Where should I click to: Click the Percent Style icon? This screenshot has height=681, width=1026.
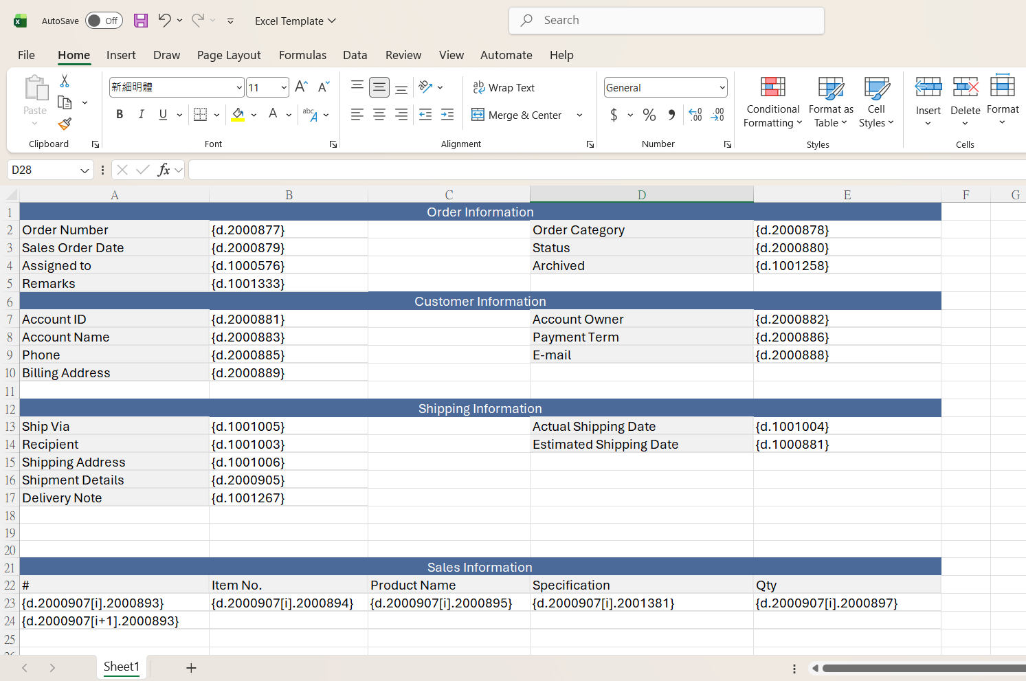click(x=649, y=115)
